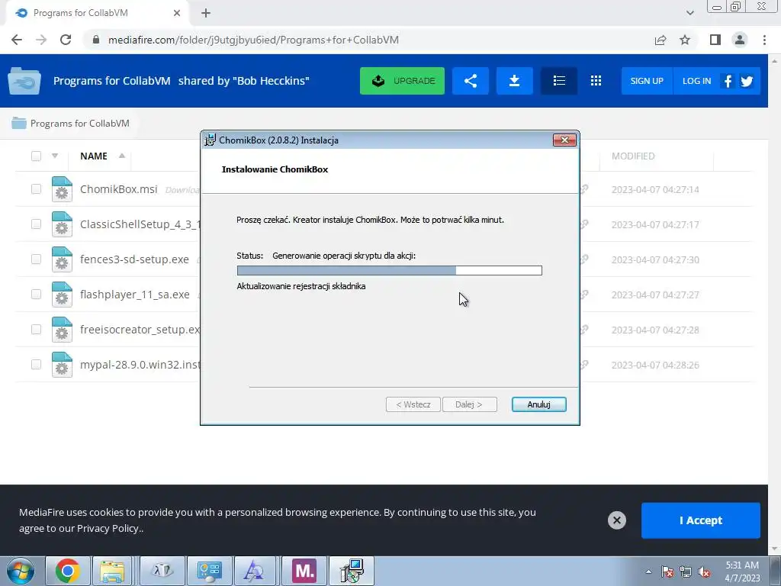Dismiss cookie banner with X icon
This screenshot has height=586, width=781.
click(616, 520)
